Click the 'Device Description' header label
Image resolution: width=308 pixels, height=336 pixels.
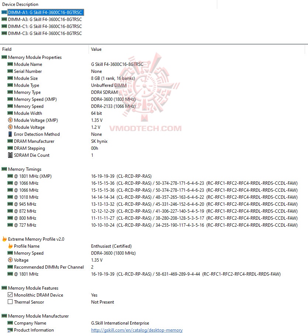tap(20, 4)
